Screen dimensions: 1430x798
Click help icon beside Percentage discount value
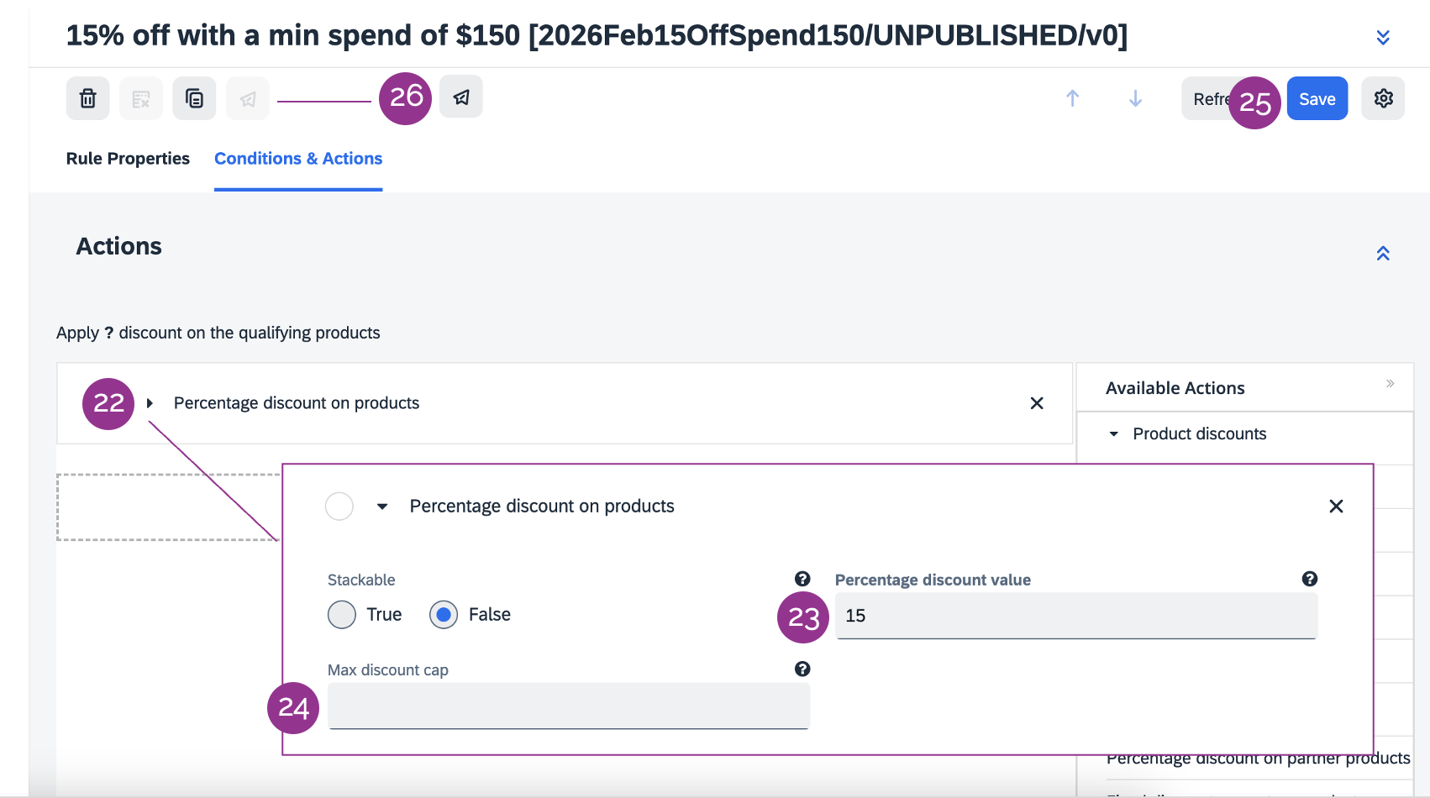click(x=1309, y=579)
